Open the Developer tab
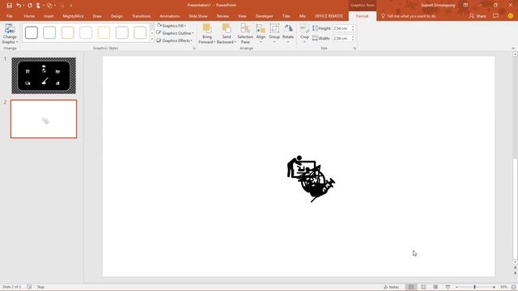 click(x=264, y=16)
